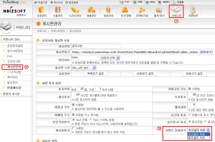This screenshot has width=215, height=142.
Task: Open 공지사항관리 in the left sidebar
Action: pyautogui.click(x=16, y=51)
